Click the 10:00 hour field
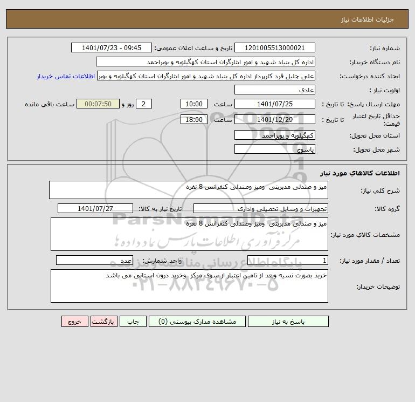Viewport: 415px width, 402px height. (x=194, y=104)
